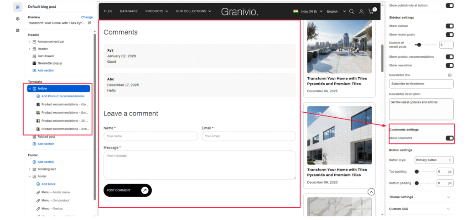Open the Button style dropdown
The image size is (467, 220).
coord(434,160)
